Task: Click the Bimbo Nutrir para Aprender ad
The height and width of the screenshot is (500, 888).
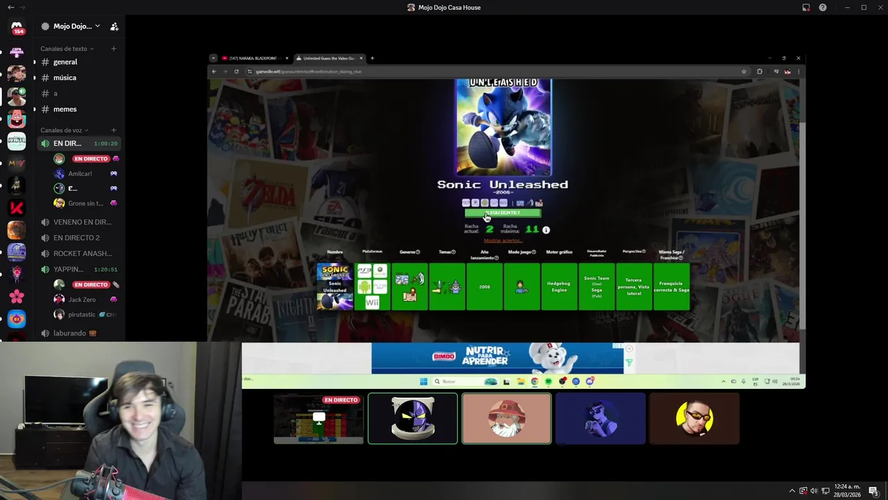Action: pos(497,358)
